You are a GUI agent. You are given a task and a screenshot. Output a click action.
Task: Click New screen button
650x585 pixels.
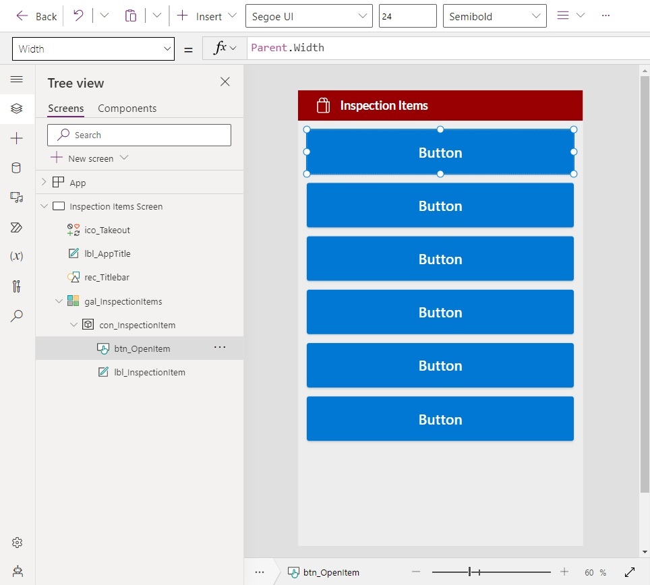pos(90,158)
